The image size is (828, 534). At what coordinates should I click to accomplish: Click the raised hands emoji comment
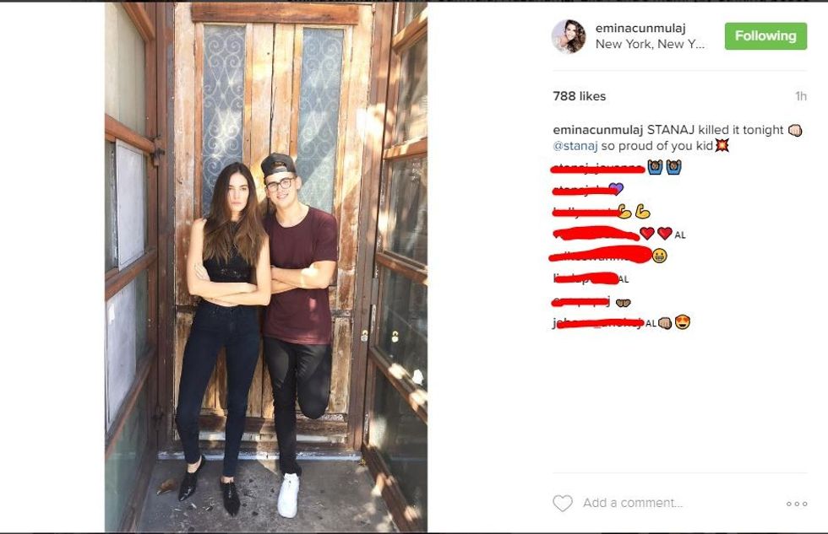tap(664, 168)
